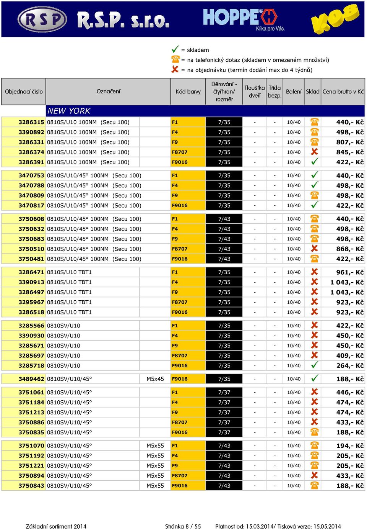This screenshot has width=367, height=529.
Task: Click the 'Děrování - čtyřhran/ rozměr' column header
Action: (224, 92)
